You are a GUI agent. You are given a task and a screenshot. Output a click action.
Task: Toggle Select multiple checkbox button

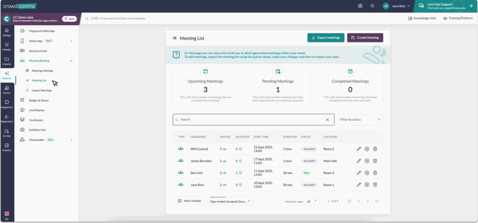tap(189, 201)
